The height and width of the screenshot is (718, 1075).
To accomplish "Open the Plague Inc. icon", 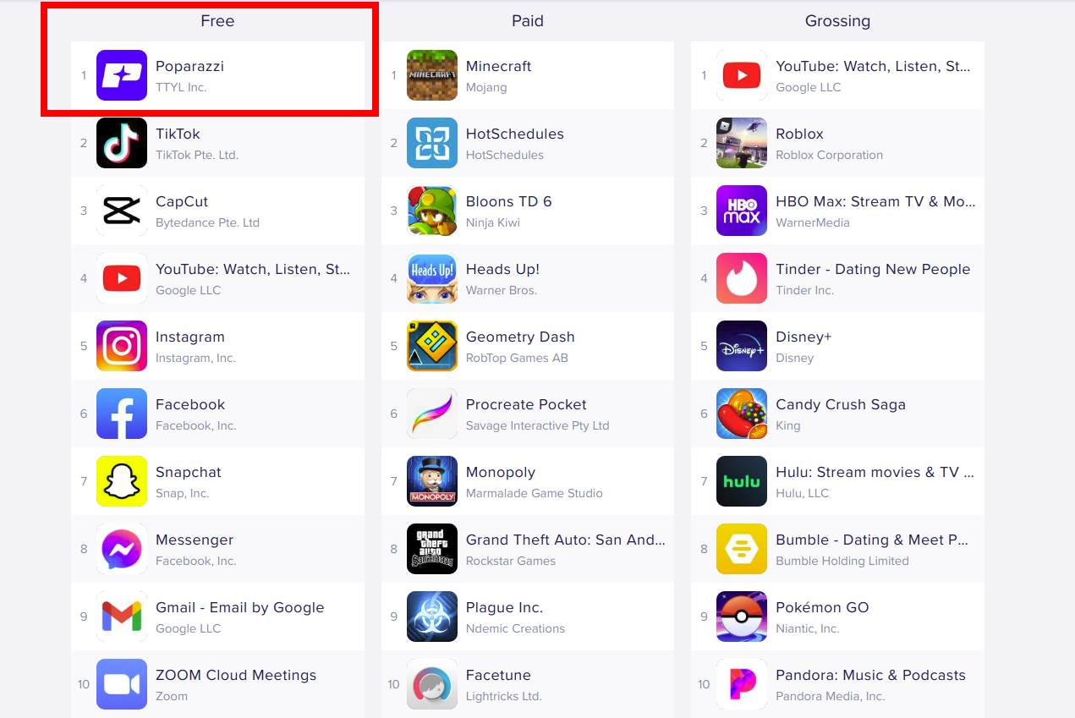I will (432, 617).
